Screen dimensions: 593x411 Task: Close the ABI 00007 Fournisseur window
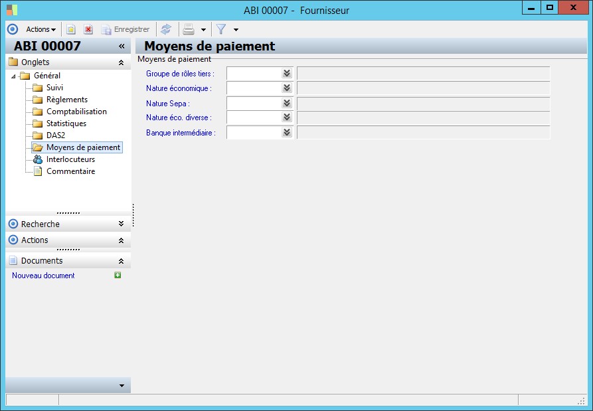click(x=573, y=7)
